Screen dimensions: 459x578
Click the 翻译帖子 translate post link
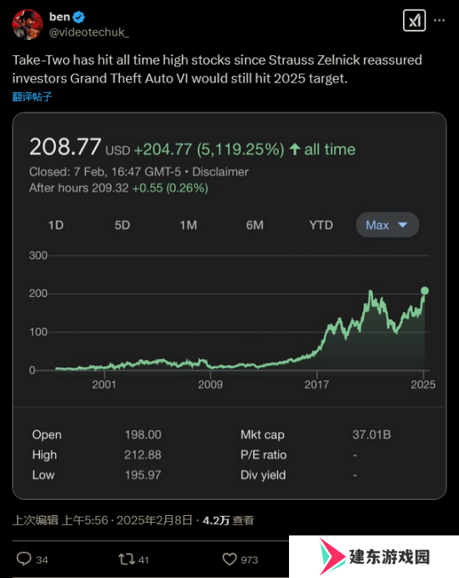(32, 96)
